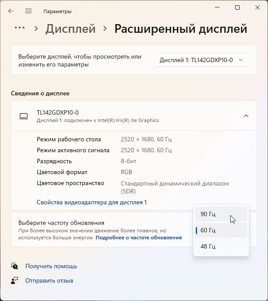The height and width of the screenshot is (301, 268).
Task: Open Подробнее о частоте обновления link
Action: click(x=138, y=238)
